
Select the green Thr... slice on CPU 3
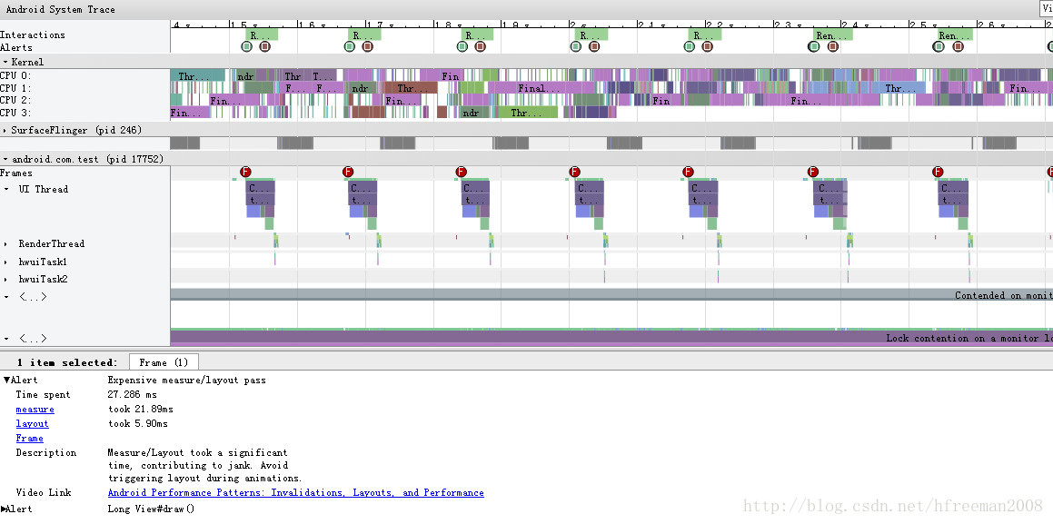528,113
